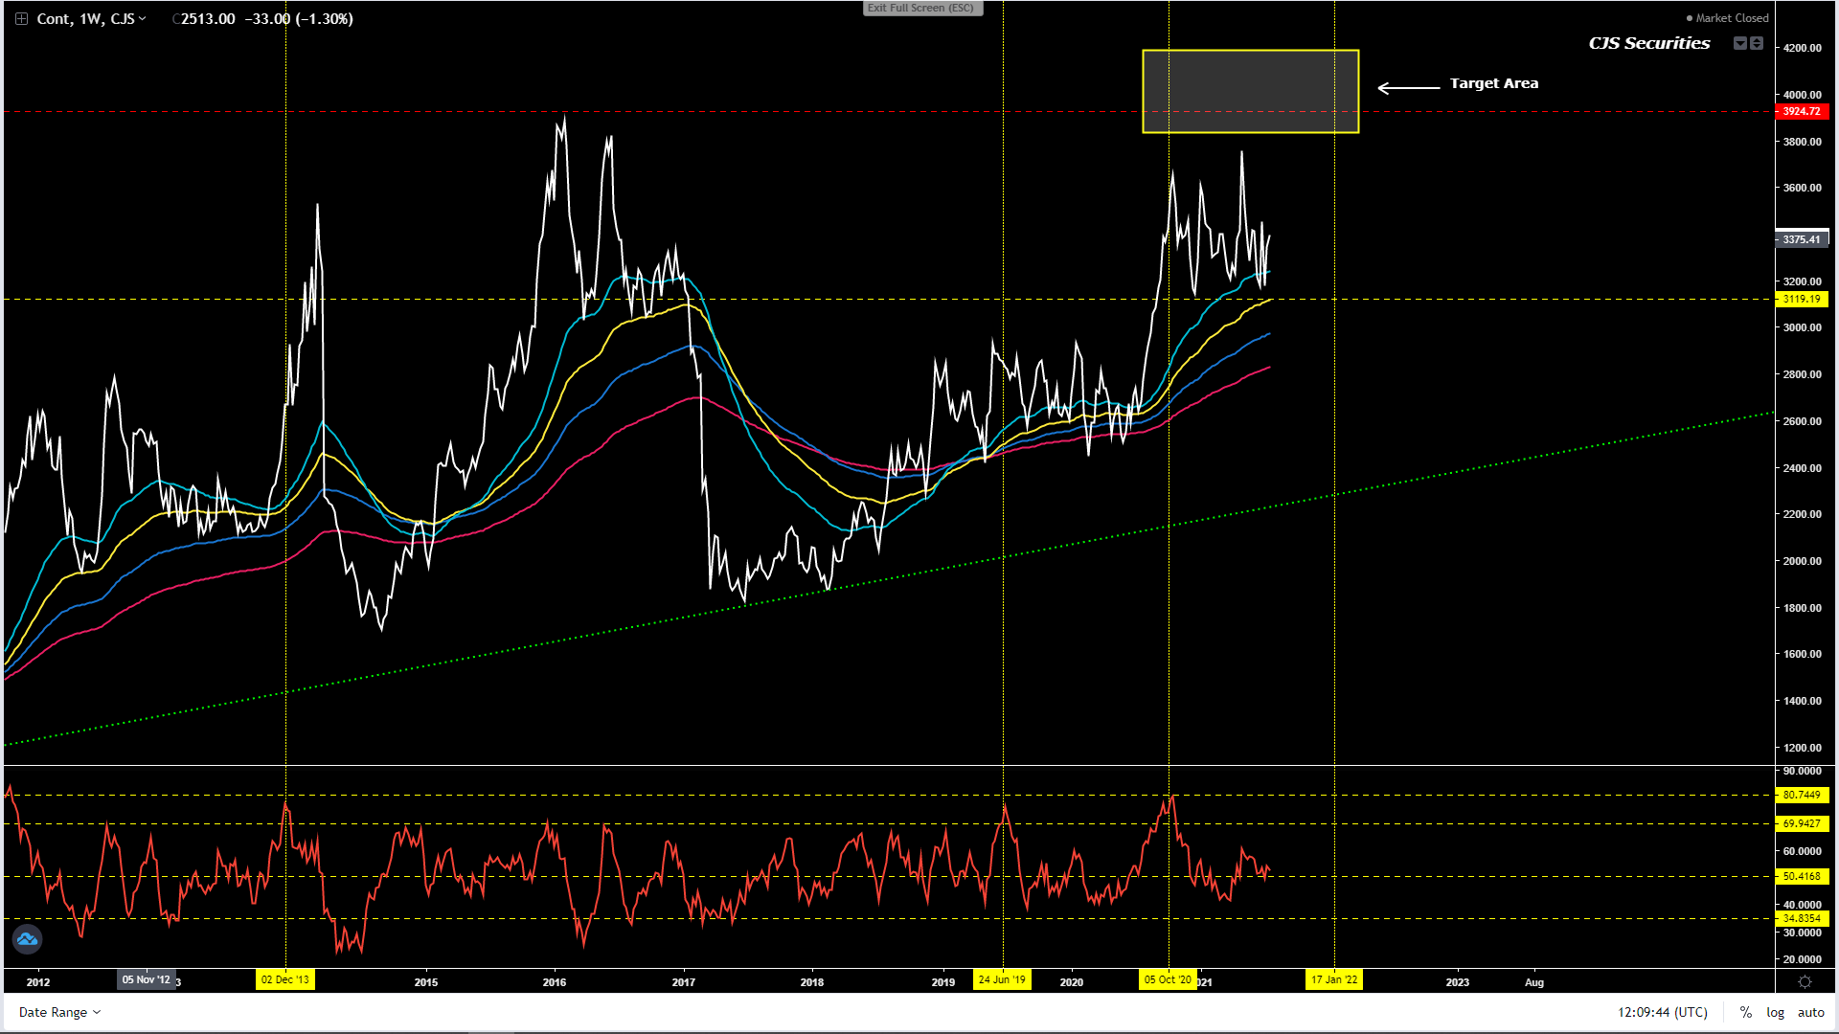Click the 17 Jan '22 date marker

pyautogui.click(x=1334, y=979)
